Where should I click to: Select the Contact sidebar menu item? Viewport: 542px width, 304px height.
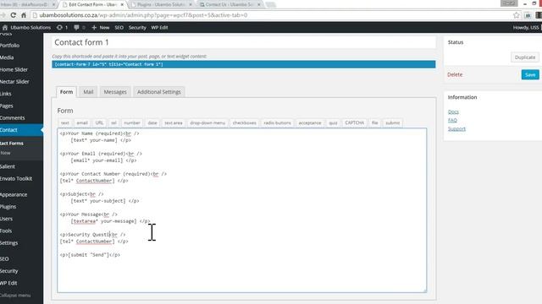pos(20,129)
